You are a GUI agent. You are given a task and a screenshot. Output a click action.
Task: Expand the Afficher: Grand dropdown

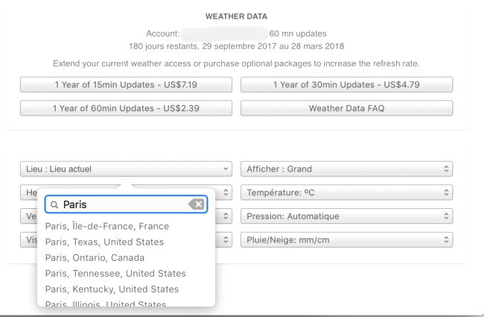tap(346, 169)
